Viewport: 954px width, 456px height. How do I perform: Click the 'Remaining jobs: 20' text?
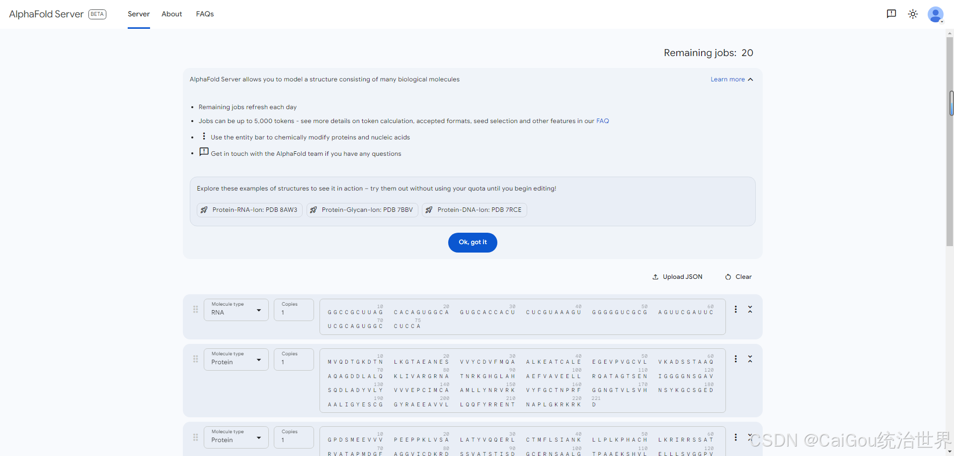point(709,53)
